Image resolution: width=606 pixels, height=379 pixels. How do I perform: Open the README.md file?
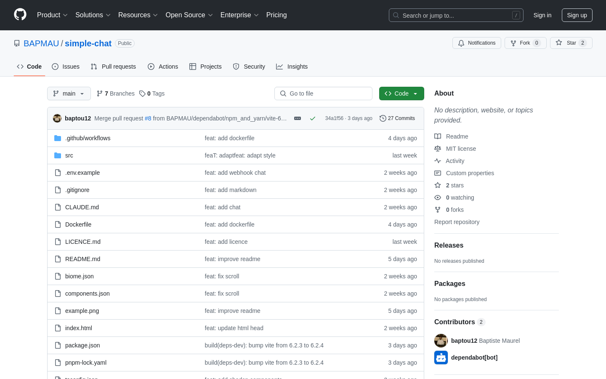pyautogui.click(x=82, y=259)
